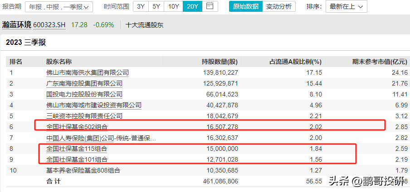Click 基本养老保险基金808组合 row name

[x=83, y=170]
